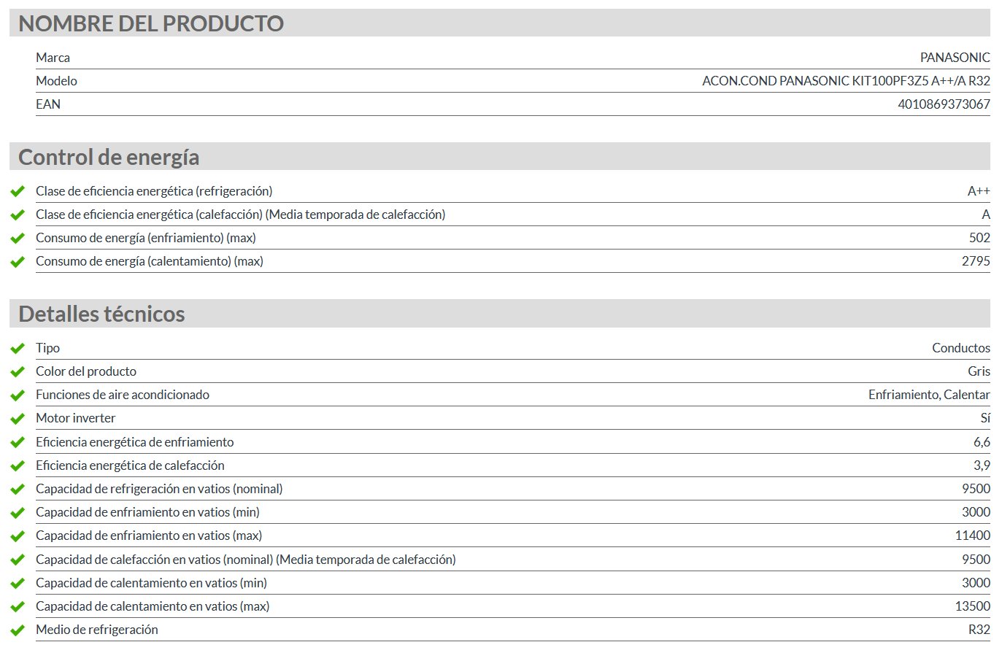Image resolution: width=1002 pixels, height=661 pixels.
Task: Click the checkmark beside Capacidad de enfriamiento (max)
Action: pyautogui.click(x=18, y=536)
